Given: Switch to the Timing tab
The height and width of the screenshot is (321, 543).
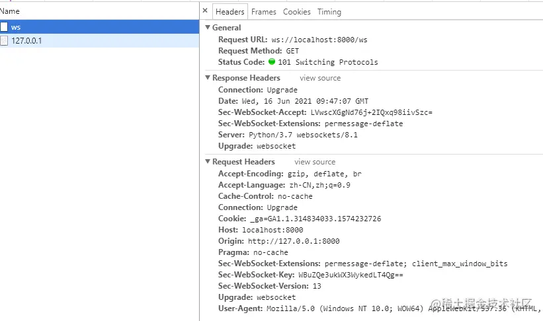Looking at the screenshot, I should [329, 12].
